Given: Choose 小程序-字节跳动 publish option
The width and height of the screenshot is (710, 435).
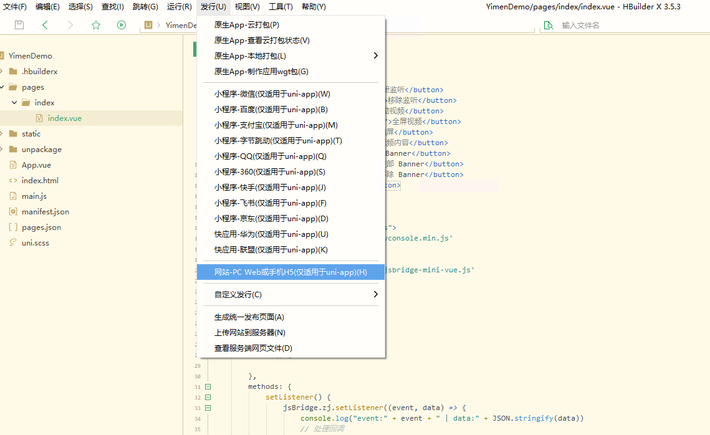Looking at the screenshot, I should point(290,141).
